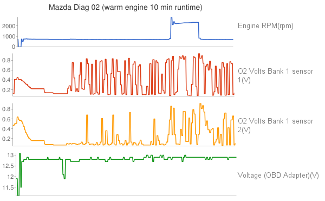
Task: Click the blue RPM spike peak
Action: [171, 18]
